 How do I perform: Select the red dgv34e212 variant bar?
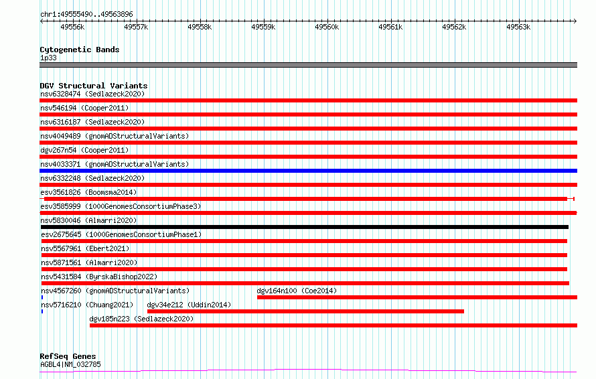pos(305,311)
